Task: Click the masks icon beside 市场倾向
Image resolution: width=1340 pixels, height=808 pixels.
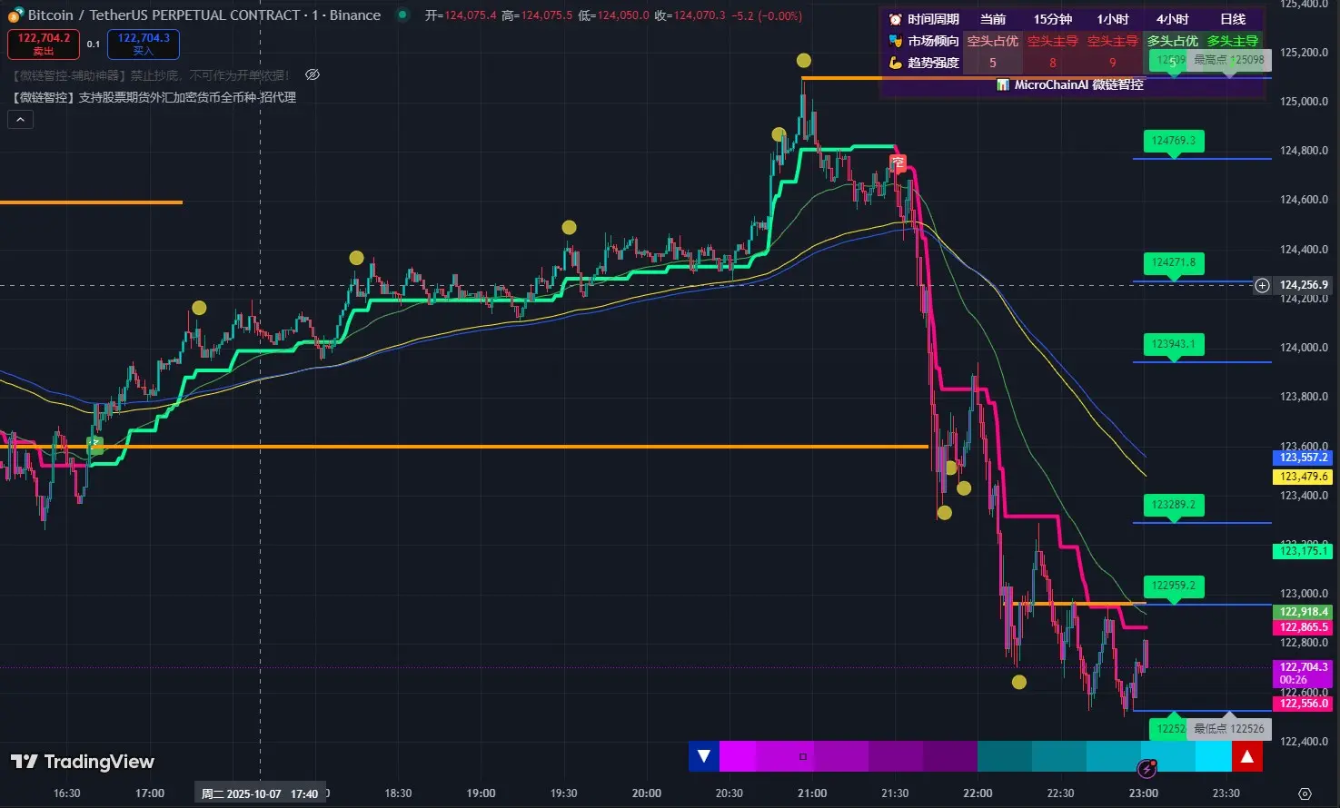Action: tap(896, 41)
